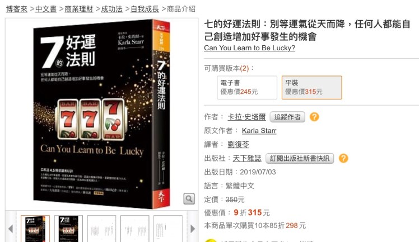Open author link 卡拉·史塔爾
419x242 pixels.
tap(246, 117)
